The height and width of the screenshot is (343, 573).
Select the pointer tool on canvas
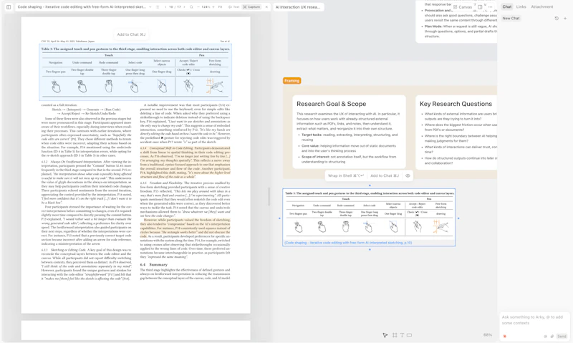(385, 335)
